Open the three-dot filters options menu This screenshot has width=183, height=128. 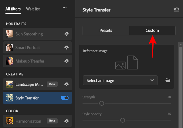(65, 8)
